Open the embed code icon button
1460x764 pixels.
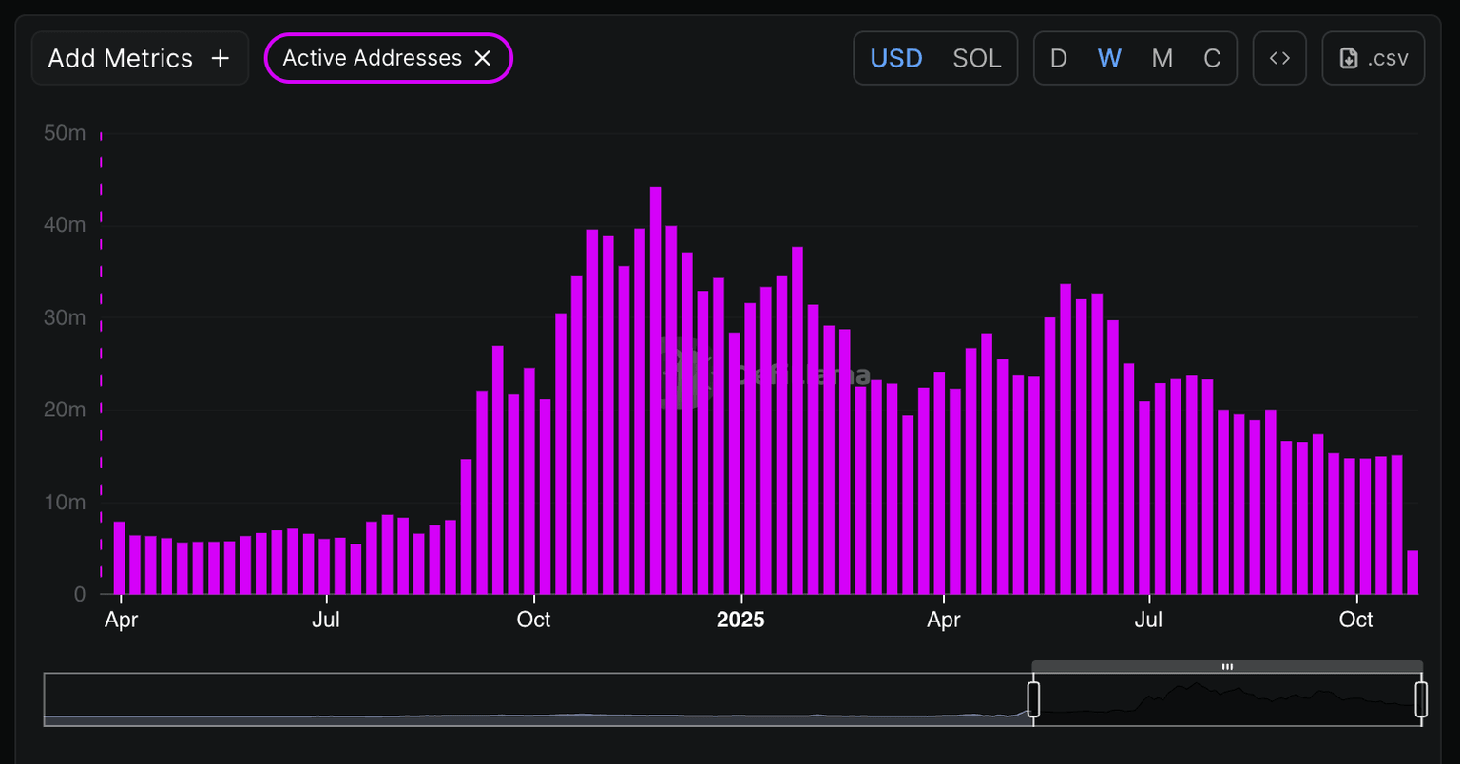pos(1279,59)
